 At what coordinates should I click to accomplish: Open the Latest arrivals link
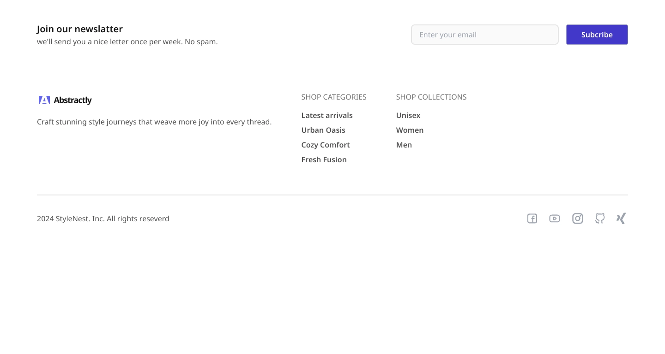[x=327, y=115]
